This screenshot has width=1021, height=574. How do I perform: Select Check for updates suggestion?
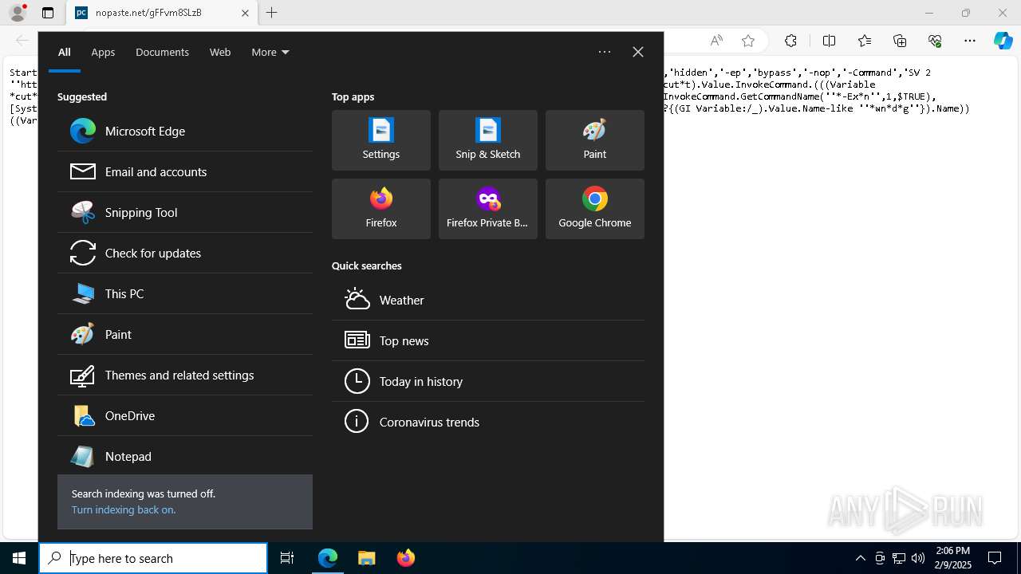(x=185, y=253)
